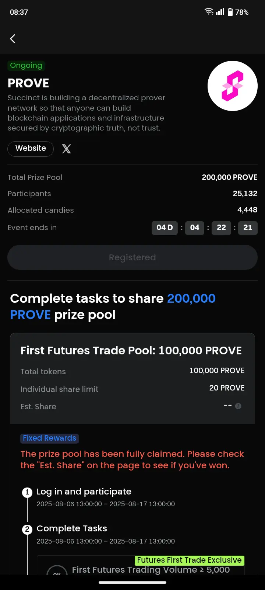The width and height of the screenshot is (265, 590).
Task: Tap the bottom home gesture bar
Action: (x=132, y=583)
